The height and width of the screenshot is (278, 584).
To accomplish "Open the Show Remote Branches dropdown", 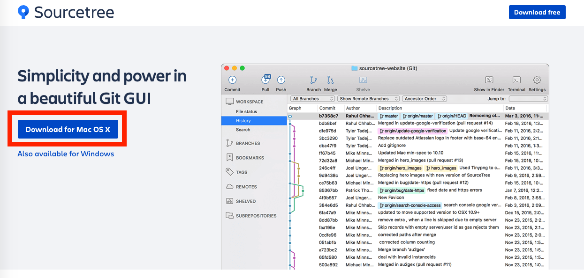I will point(369,99).
